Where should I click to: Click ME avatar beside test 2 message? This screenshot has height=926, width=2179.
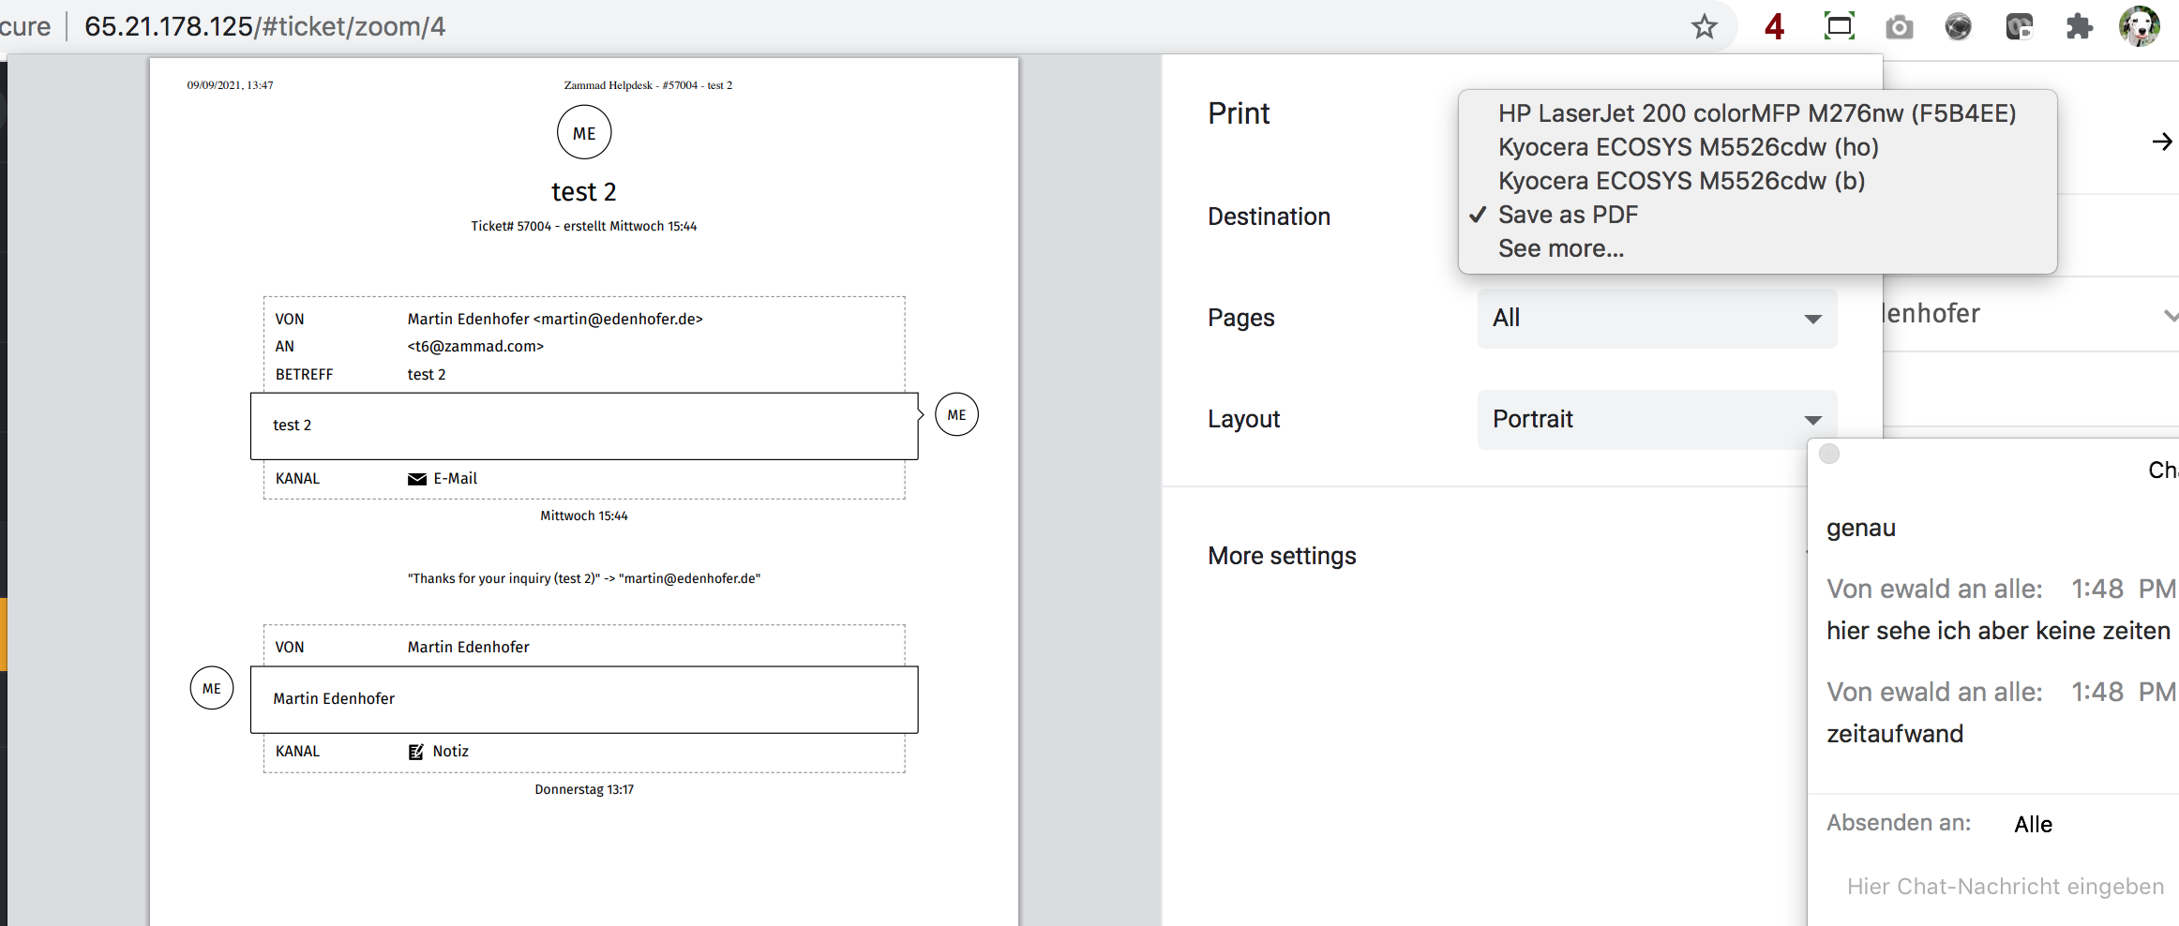[956, 414]
